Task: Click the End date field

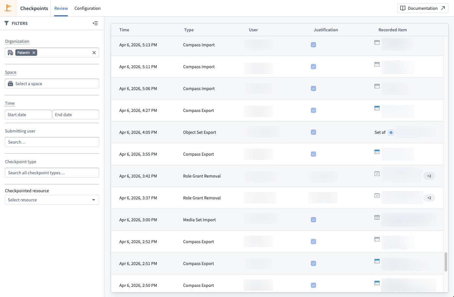Action: (x=76, y=115)
